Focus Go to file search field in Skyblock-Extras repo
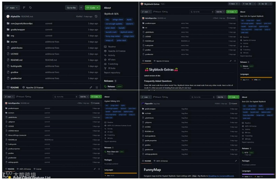The width and height of the screenshot is (277, 180). click(x=202, y=12)
